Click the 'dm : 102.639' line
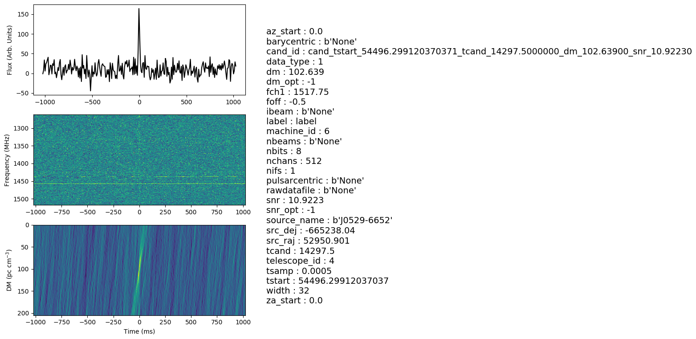This screenshot has height=339, width=696. 295,72
